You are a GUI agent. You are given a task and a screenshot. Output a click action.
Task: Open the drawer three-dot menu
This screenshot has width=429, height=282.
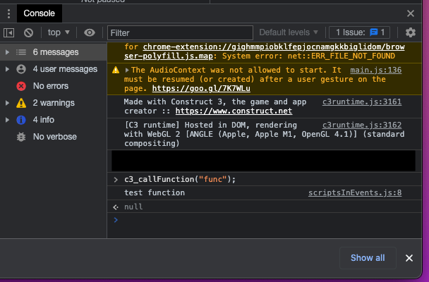click(x=8, y=13)
